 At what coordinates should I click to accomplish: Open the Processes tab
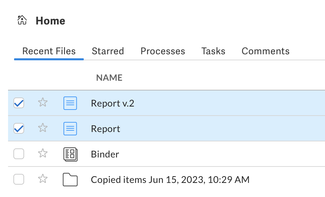162,51
